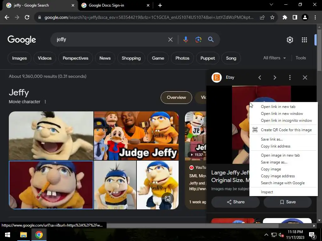Choose Copy link address
Viewport: 322px width, 241px height.
tap(283, 146)
